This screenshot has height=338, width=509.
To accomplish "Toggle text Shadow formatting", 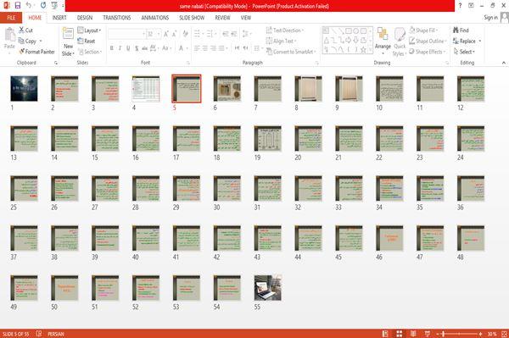I will point(137,48).
